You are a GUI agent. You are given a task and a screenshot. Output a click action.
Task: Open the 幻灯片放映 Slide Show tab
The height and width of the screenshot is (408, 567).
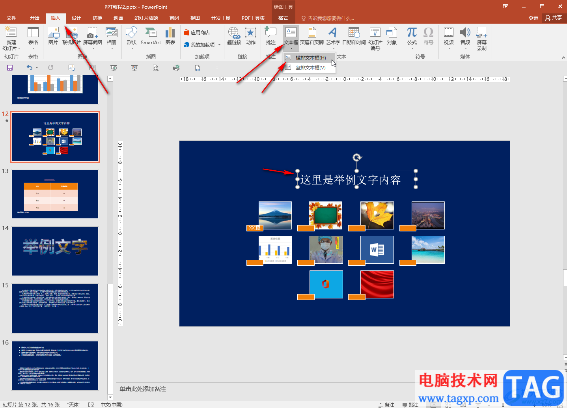[146, 18]
